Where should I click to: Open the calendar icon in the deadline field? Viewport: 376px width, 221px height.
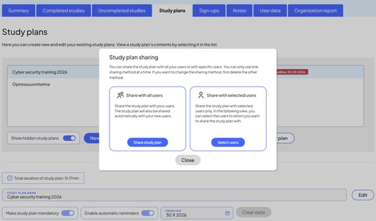click(x=227, y=213)
